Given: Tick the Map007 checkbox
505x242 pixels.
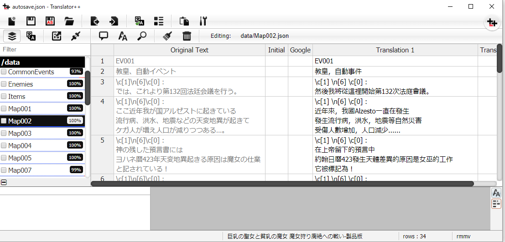Looking at the screenshot, I should (x=4, y=170).
